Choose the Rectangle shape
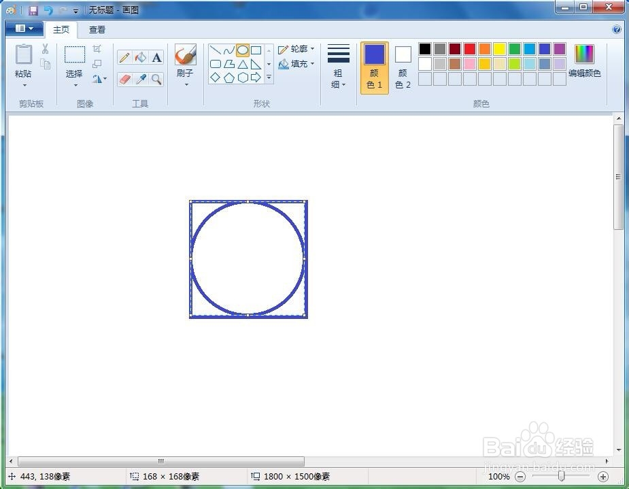 tap(256, 50)
